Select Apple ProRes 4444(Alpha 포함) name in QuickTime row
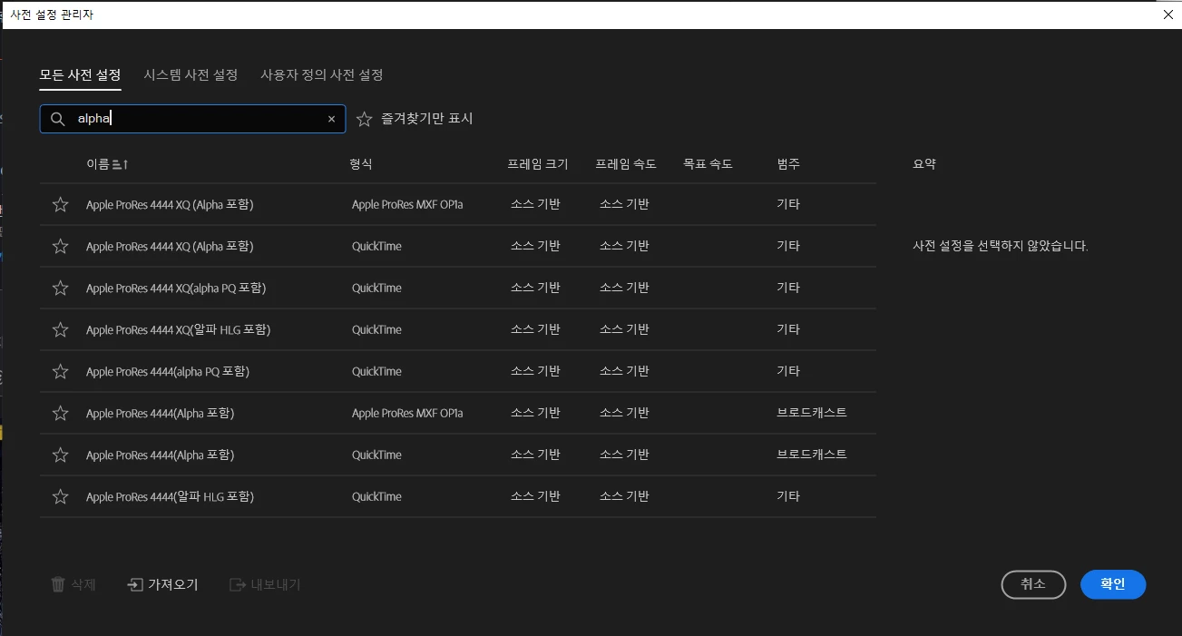Image resolution: width=1182 pixels, height=636 pixels. tap(161, 455)
